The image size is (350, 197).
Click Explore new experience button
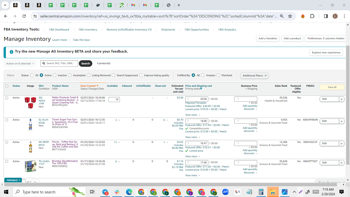(x=326, y=53)
